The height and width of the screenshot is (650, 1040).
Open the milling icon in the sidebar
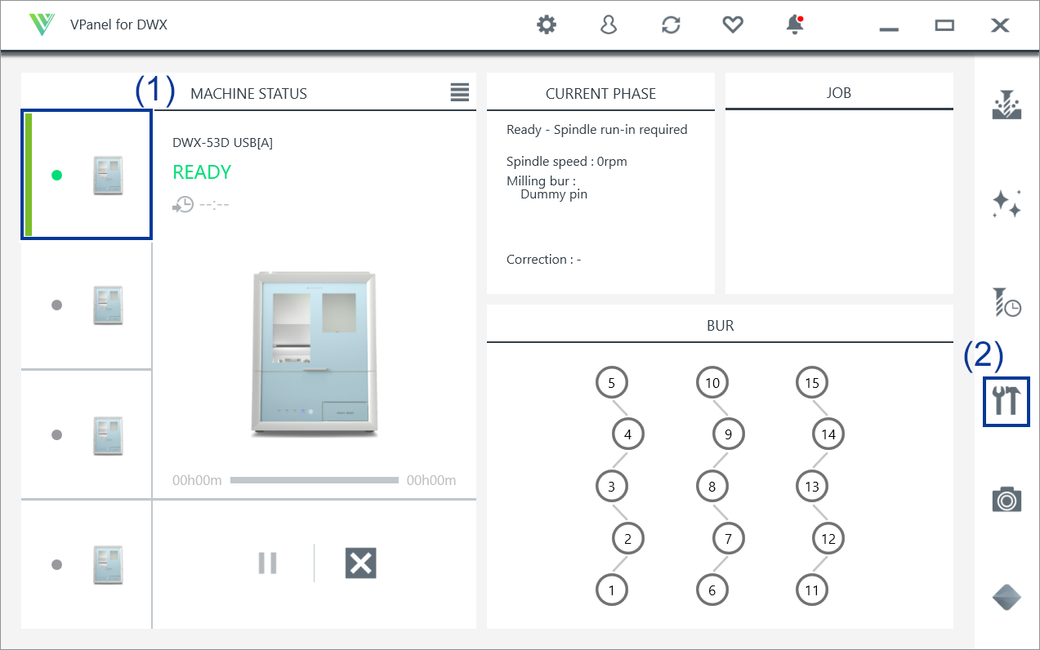1007,104
